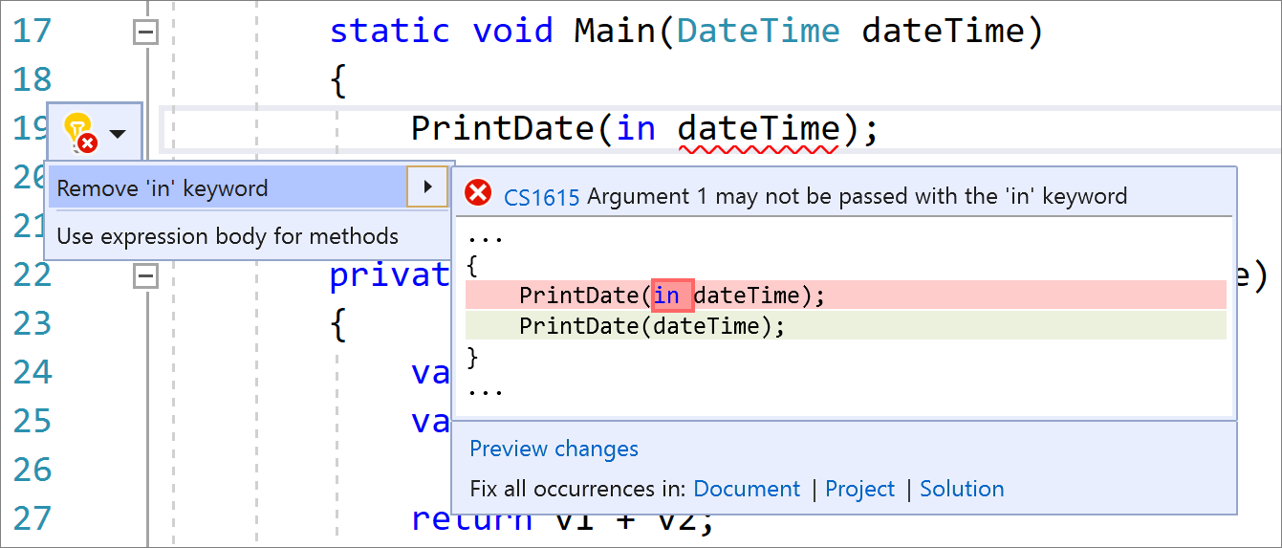Fix all occurrences in Solution
Screen dimensions: 1282x548
tap(962, 489)
